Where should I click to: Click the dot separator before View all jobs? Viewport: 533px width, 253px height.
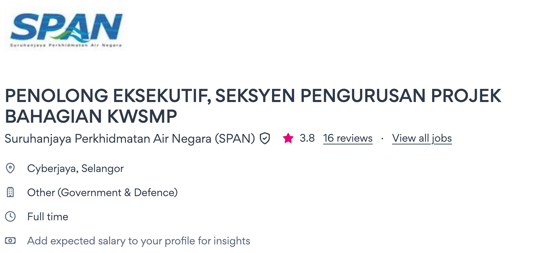[382, 139]
